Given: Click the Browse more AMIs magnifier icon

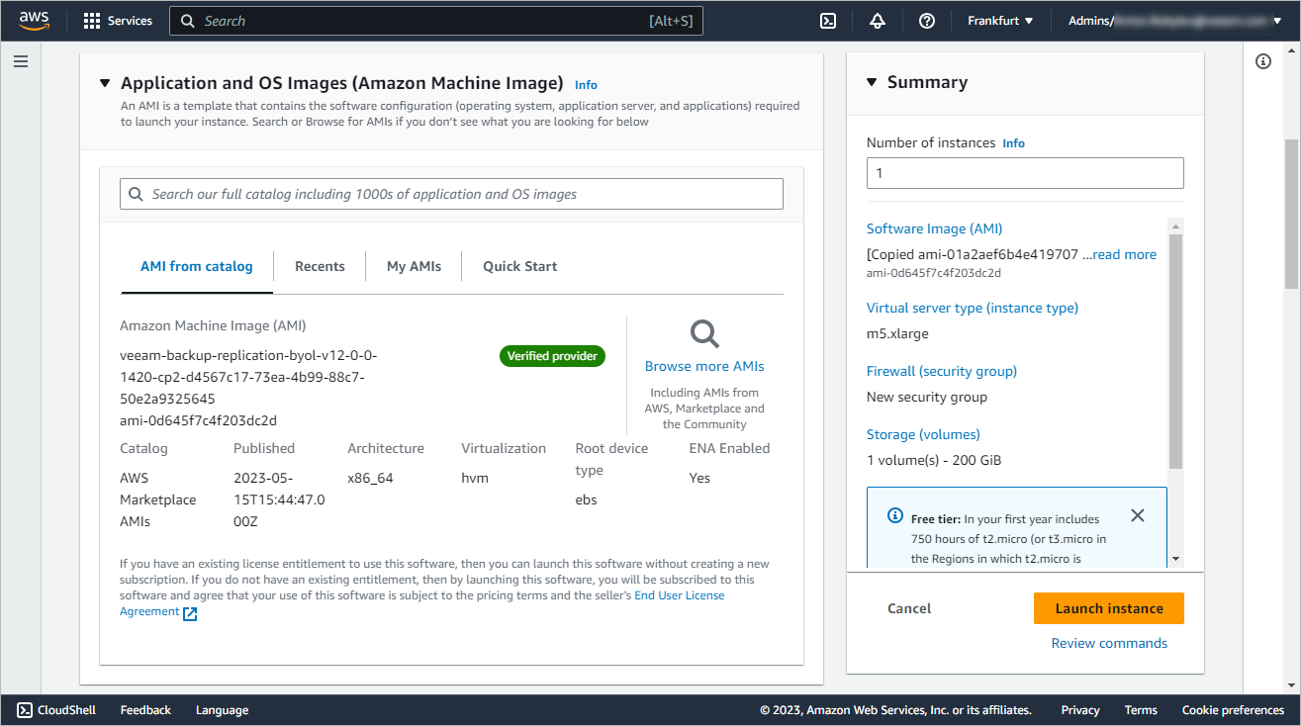Looking at the screenshot, I should tap(704, 334).
